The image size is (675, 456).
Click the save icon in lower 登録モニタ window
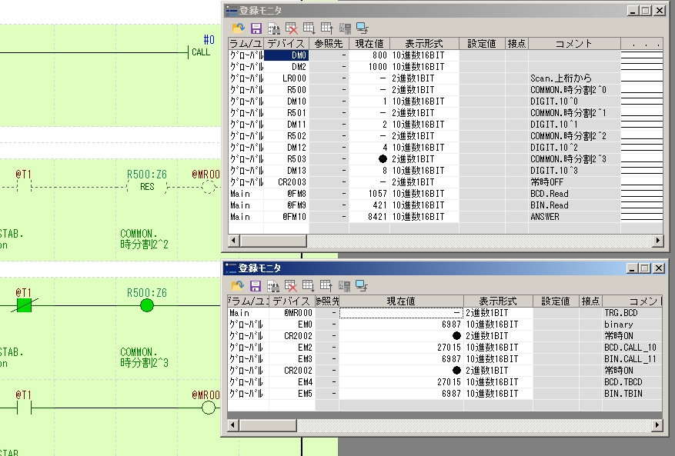click(256, 285)
